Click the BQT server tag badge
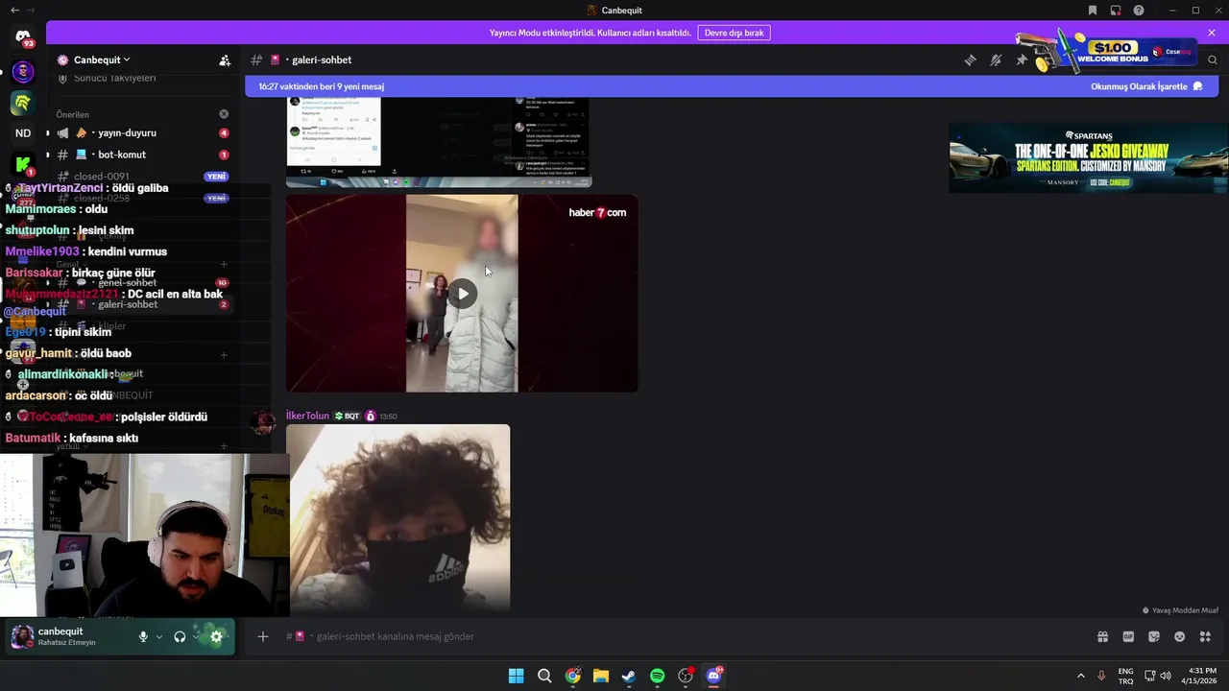This screenshot has width=1229, height=691. pos(347,416)
